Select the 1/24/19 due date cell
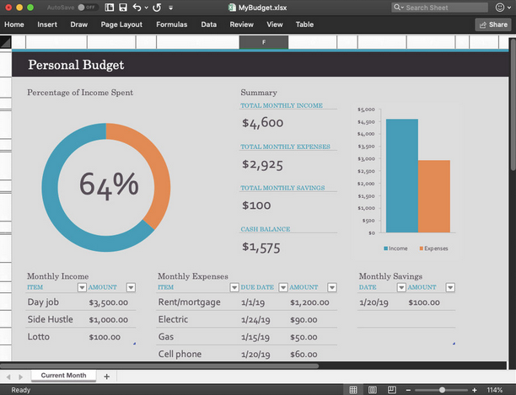Viewport: 516px width, 395px height. pyautogui.click(x=264, y=320)
